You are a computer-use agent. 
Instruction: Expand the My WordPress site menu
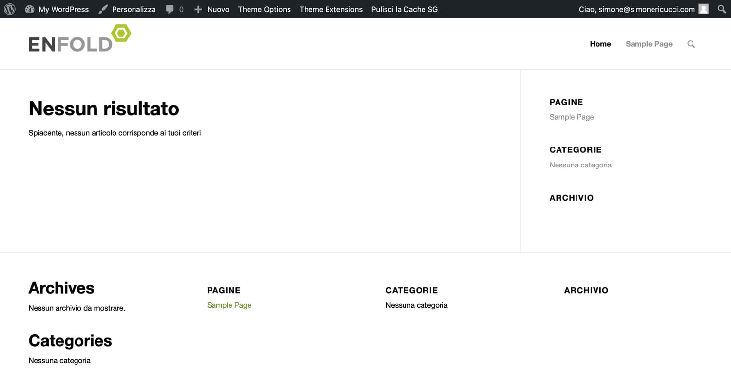pos(64,9)
